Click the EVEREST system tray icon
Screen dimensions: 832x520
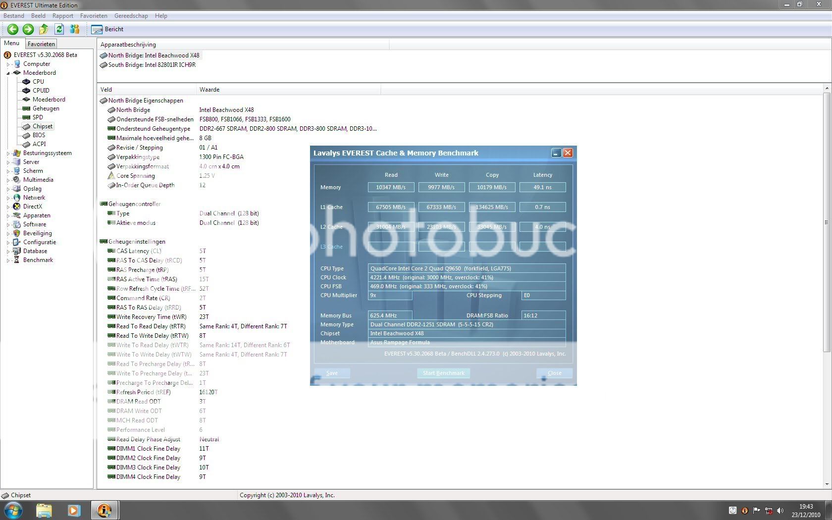click(x=744, y=511)
